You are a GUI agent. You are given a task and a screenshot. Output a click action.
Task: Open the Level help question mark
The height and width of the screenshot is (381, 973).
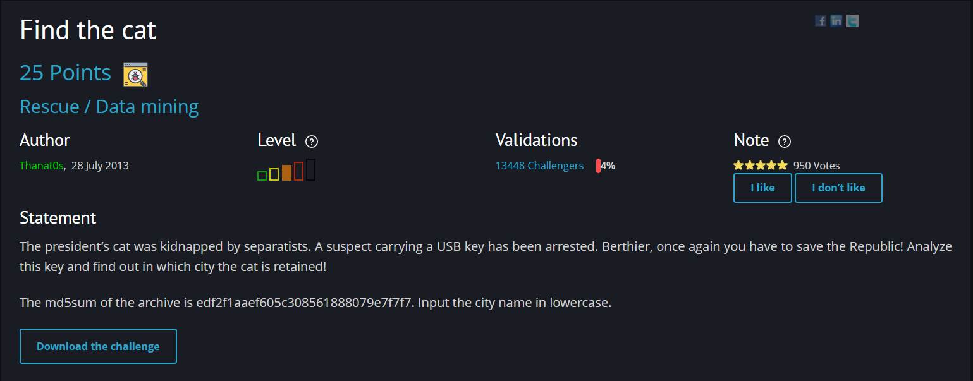[311, 142]
